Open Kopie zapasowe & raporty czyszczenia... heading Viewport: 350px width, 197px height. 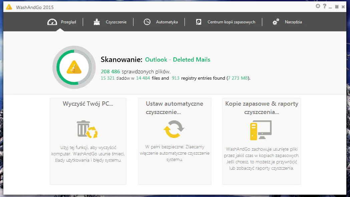pos(262,108)
